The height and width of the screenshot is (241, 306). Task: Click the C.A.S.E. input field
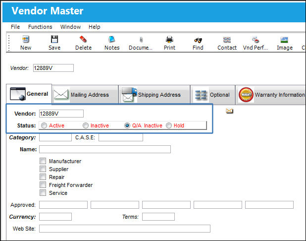(121, 137)
